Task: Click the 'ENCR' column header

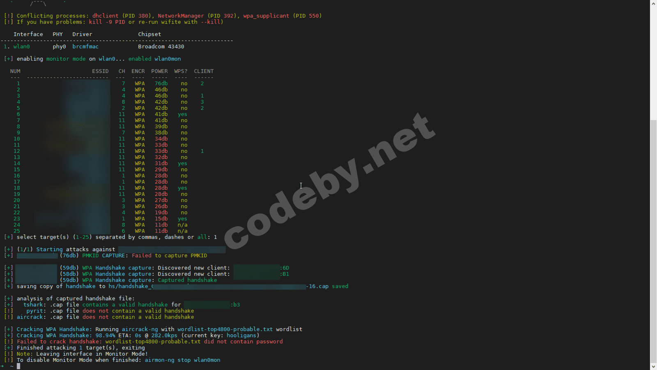Action: click(138, 71)
